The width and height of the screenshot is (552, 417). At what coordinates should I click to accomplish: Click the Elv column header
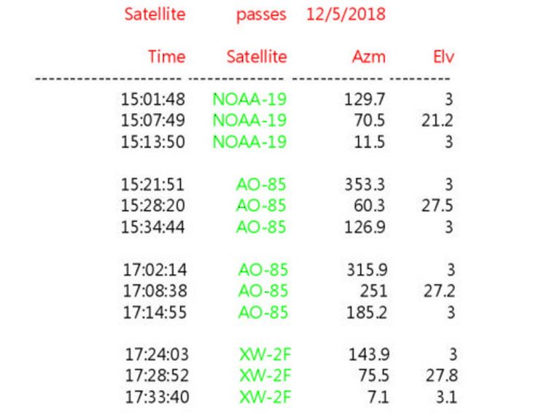tap(443, 57)
